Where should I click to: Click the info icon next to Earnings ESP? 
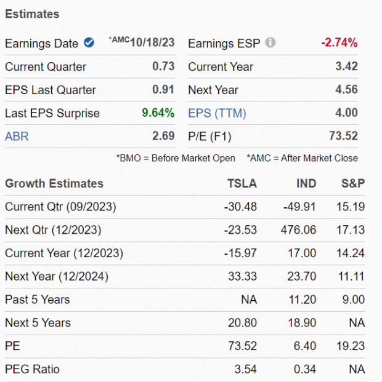coord(270,43)
